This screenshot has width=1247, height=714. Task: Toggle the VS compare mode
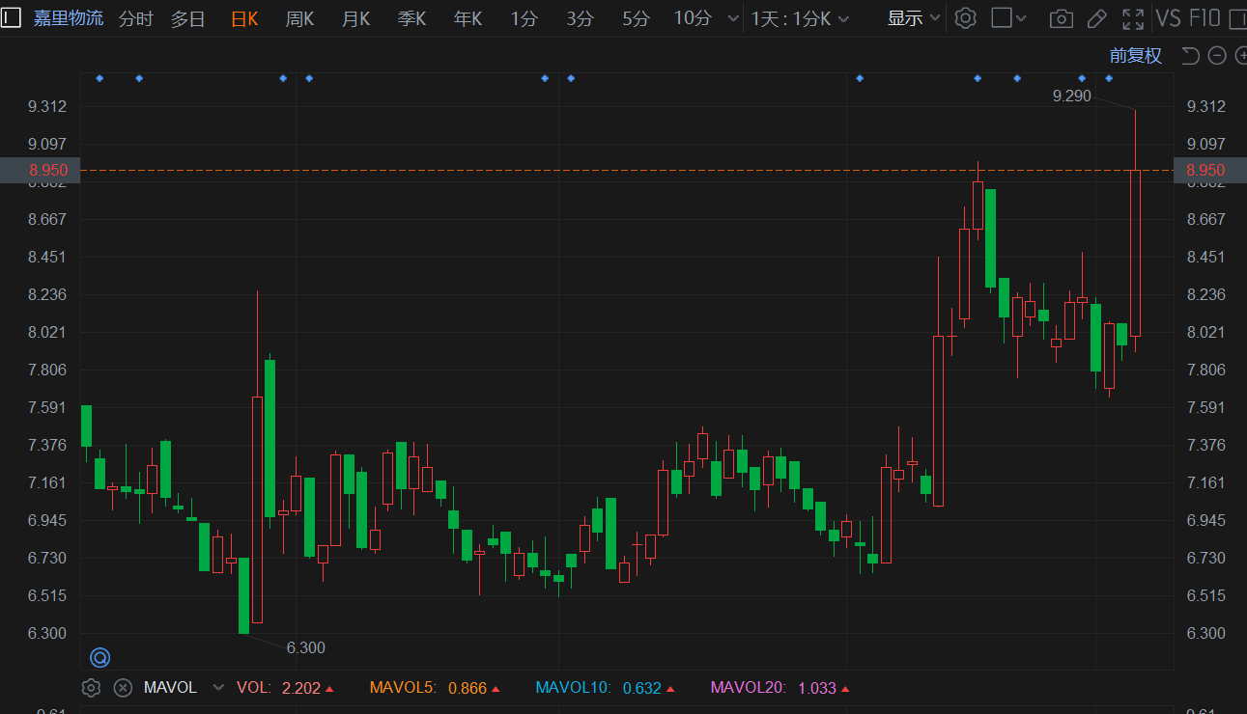click(1168, 18)
